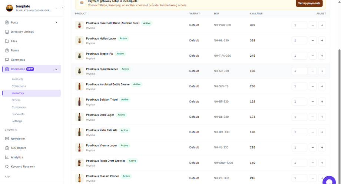Open the SEO Report icon

coord(7,148)
